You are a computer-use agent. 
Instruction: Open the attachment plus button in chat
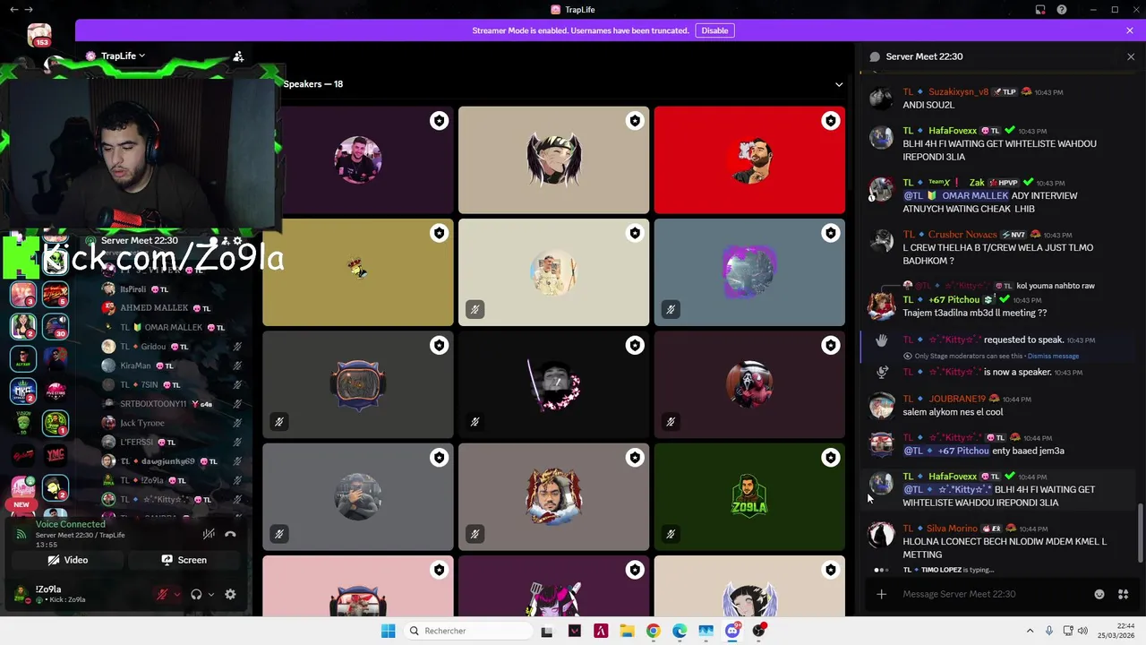pos(881,594)
